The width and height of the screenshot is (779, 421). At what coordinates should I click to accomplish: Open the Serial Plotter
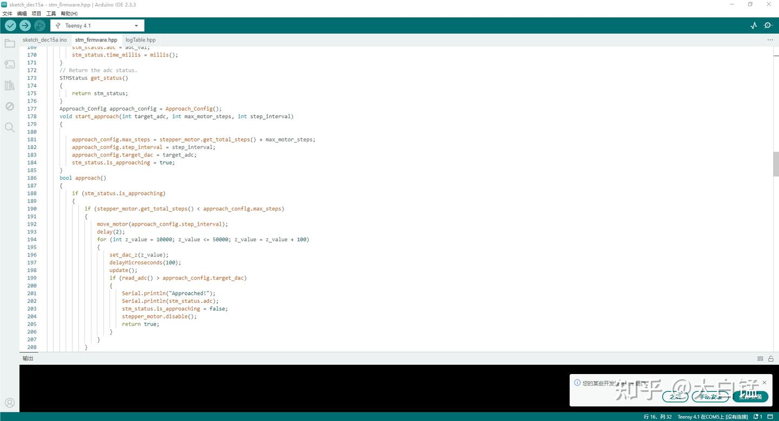click(x=754, y=25)
